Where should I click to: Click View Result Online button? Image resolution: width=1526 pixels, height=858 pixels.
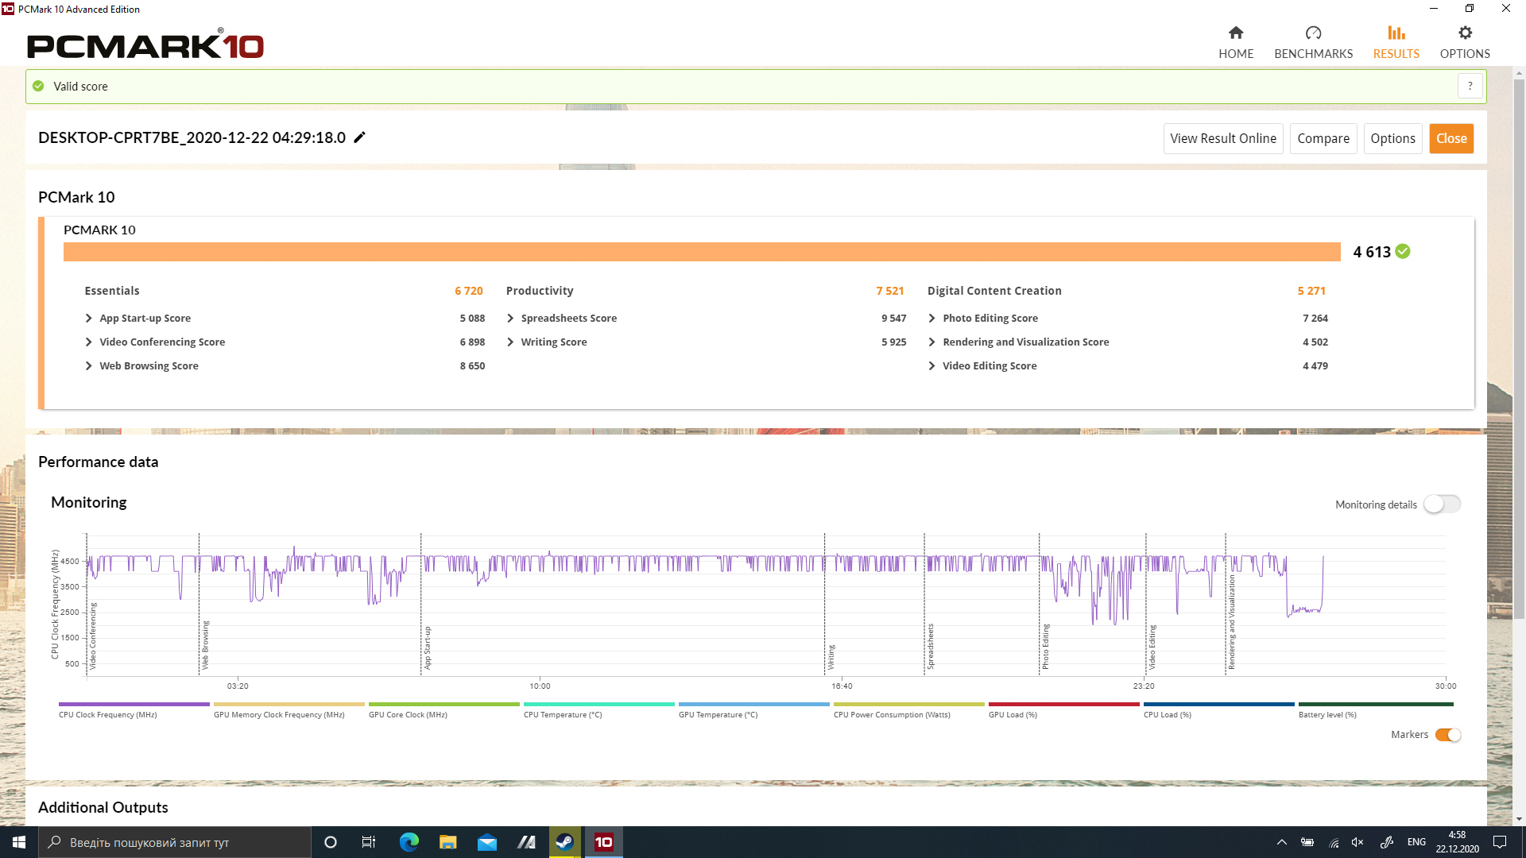(x=1223, y=138)
